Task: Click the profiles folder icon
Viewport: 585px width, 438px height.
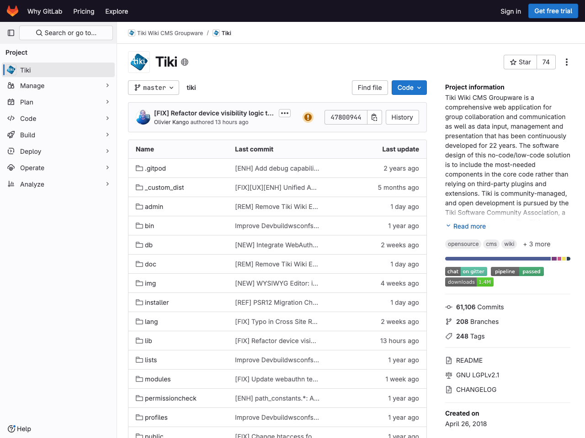Action: [139, 417]
